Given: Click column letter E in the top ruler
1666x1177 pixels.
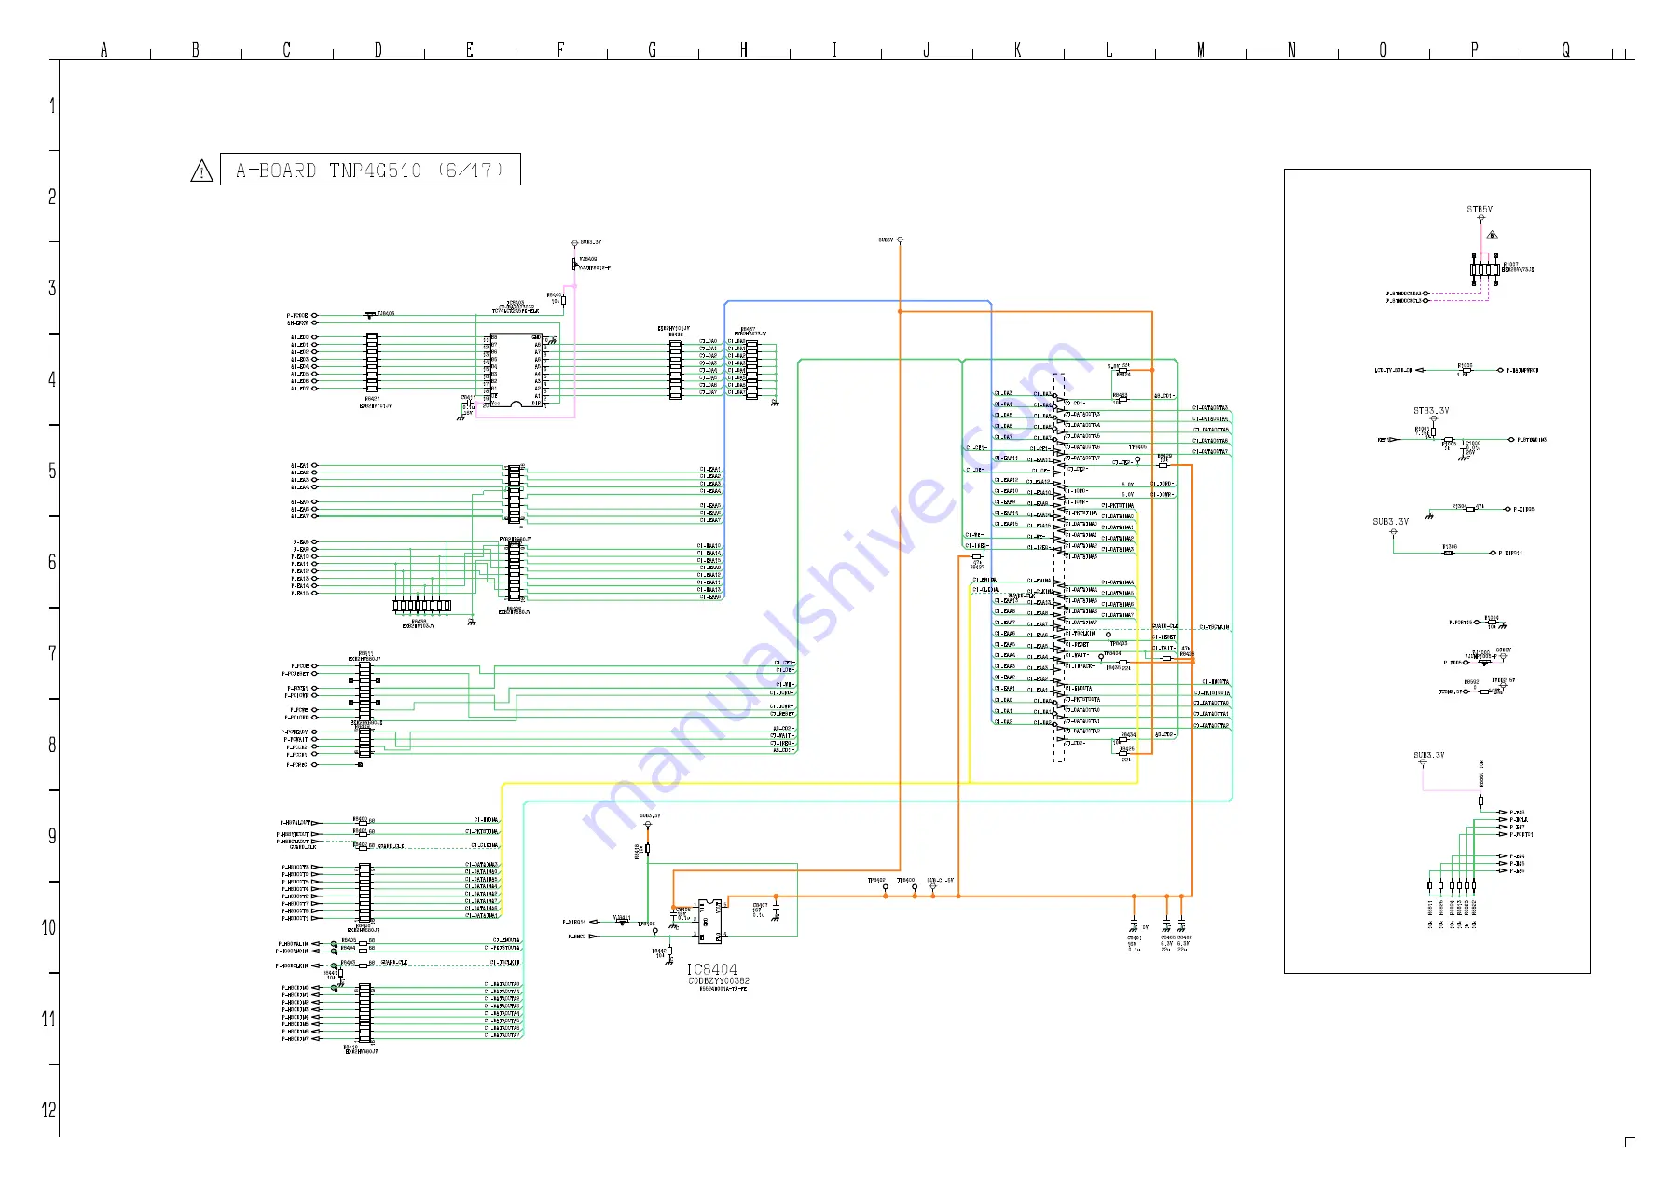Looking at the screenshot, I should pyautogui.click(x=469, y=50).
